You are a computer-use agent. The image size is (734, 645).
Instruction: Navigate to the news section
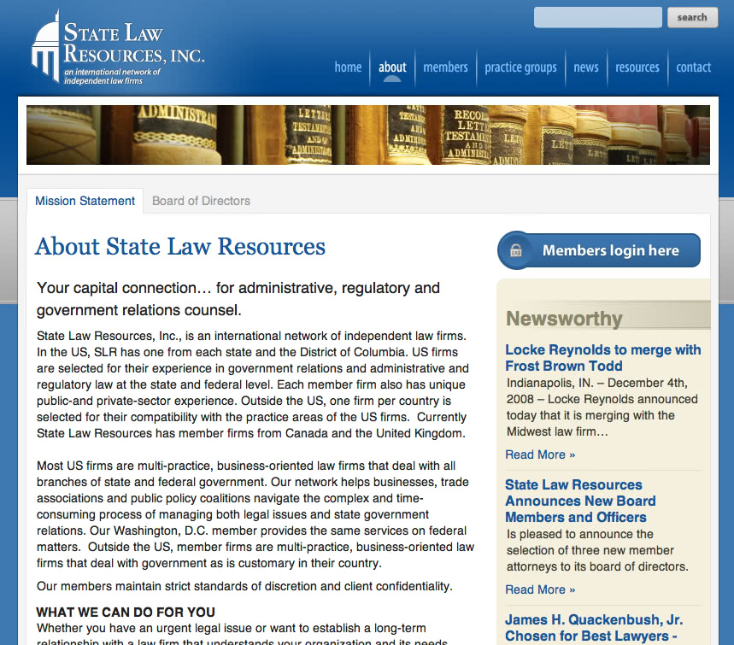[x=586, y=67]
